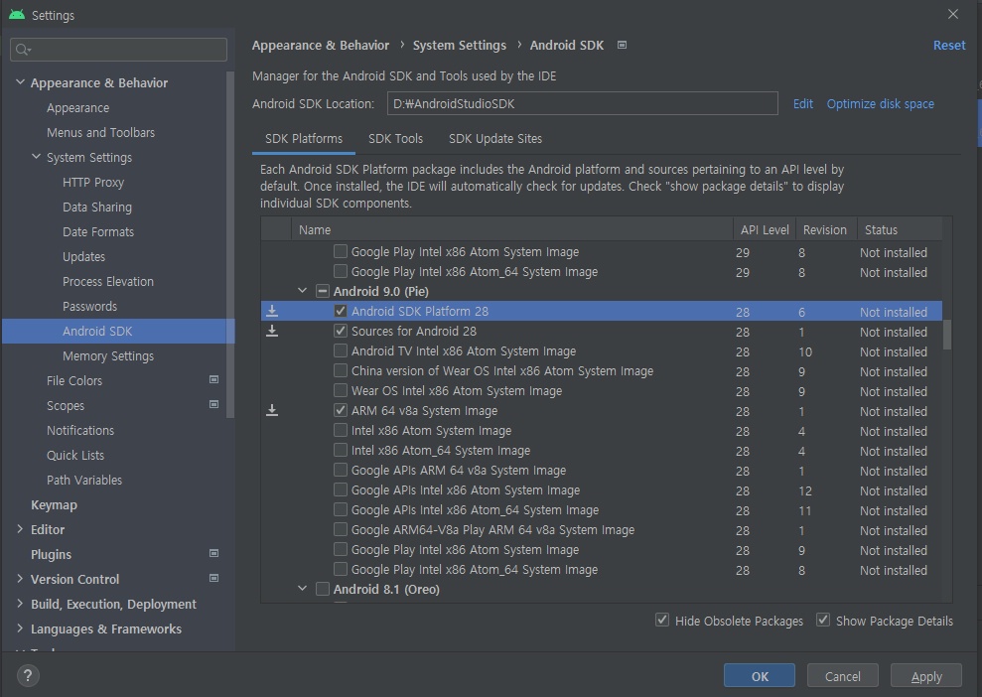Click the Android Studio logo in title bar
This screenshot has height=697, width=982.
click(17, 15)
